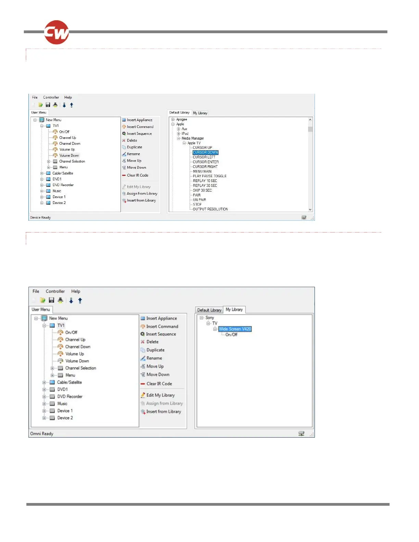Click Insert Command in the lower screenshot

(160, 326)
